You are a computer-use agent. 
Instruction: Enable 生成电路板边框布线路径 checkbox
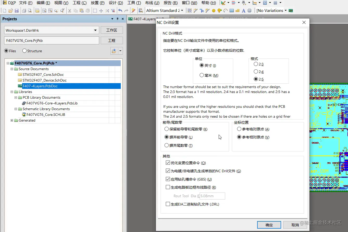coord(168,187)
